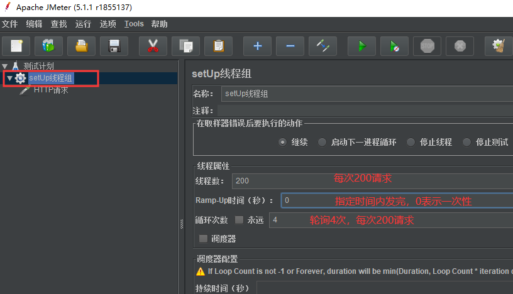
Task: Click the New test plan icon
Action: 16,46
